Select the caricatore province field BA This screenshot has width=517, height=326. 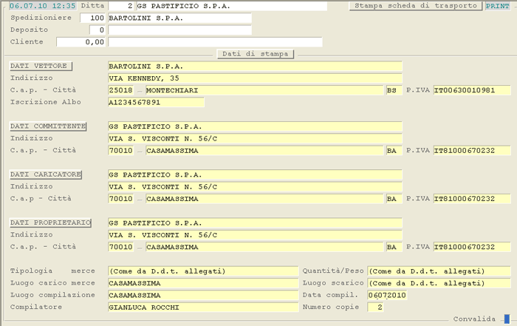tap(394, 199)
